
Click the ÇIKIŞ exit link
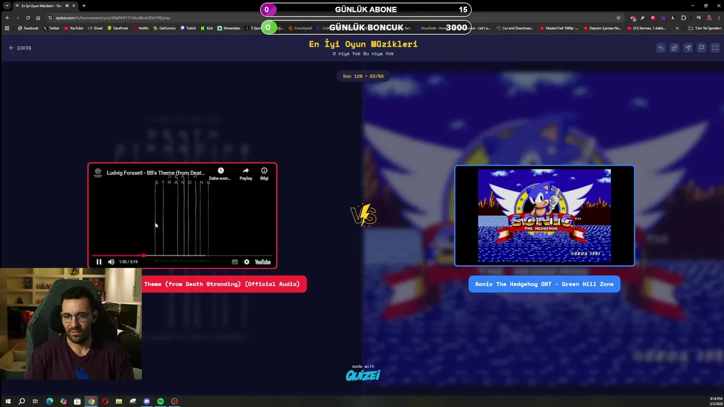click(x=20, y=48)
